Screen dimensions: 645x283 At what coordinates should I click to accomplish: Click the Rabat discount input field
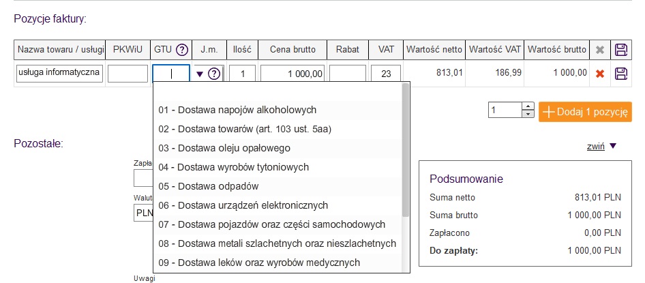pos(347,74)
